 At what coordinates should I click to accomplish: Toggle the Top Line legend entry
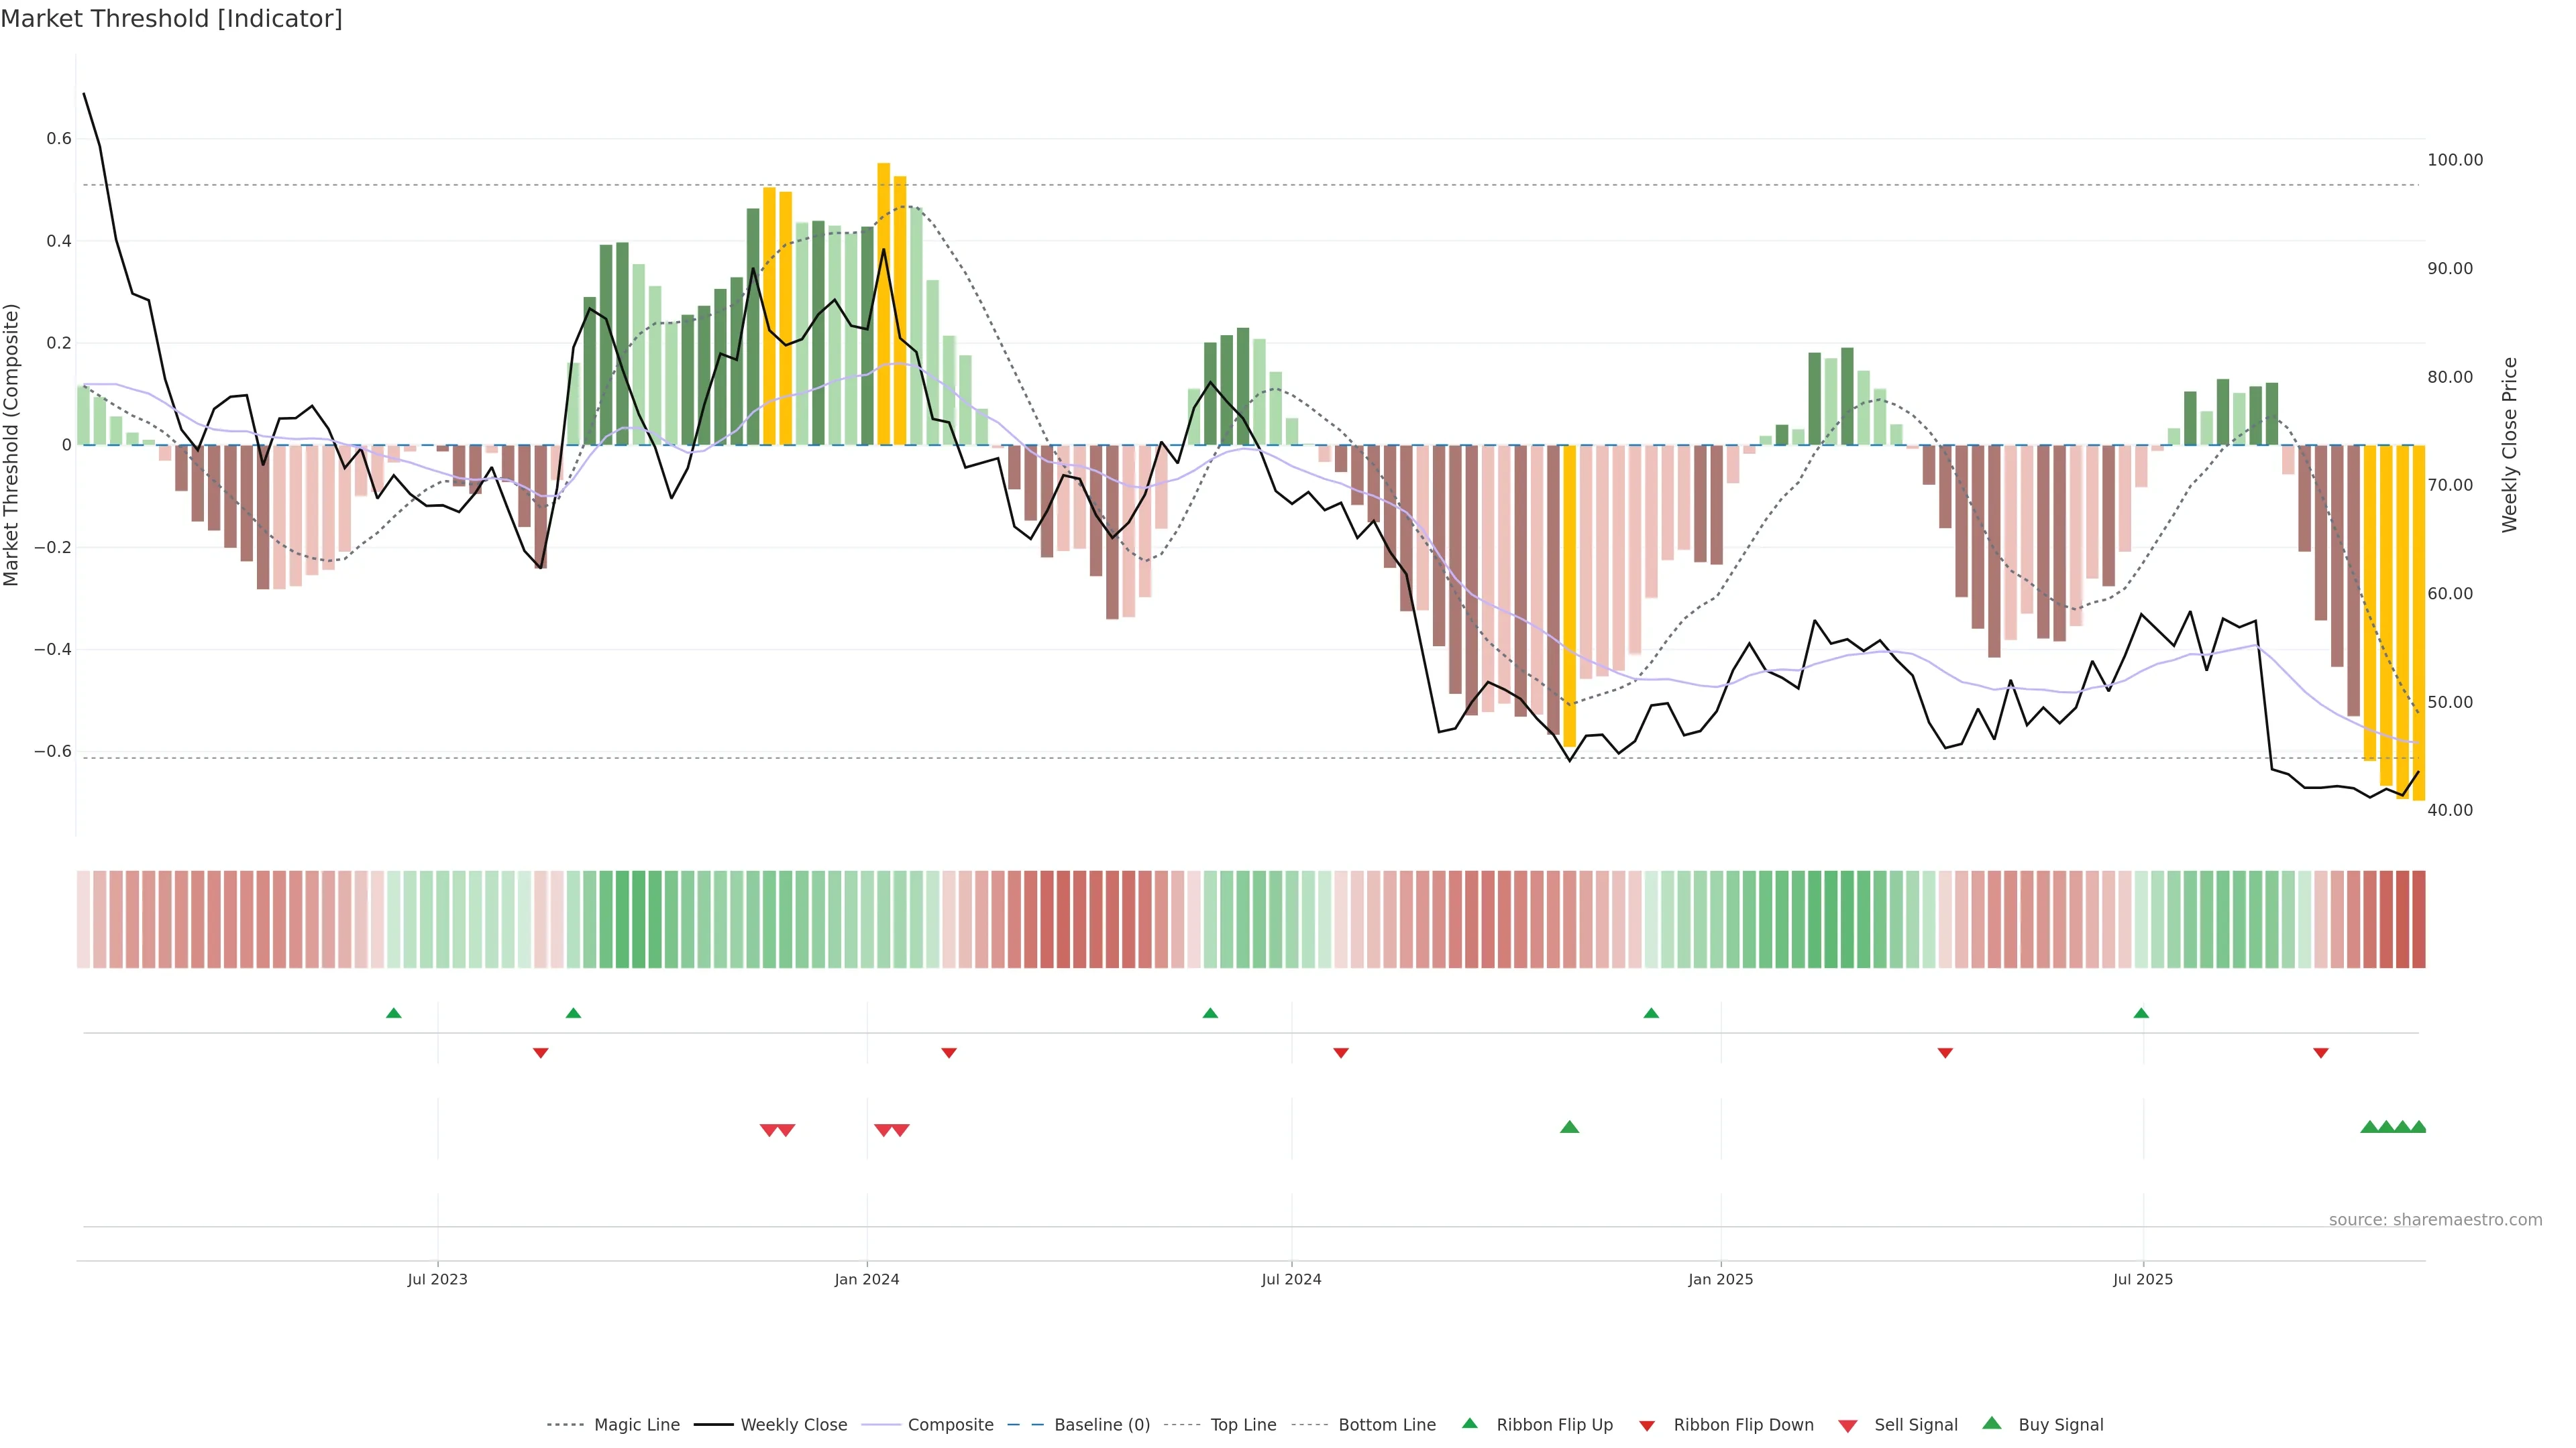1243,1425
